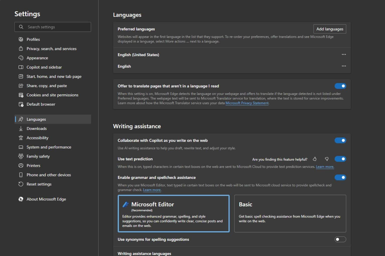Click "Are you finding this feature helpful?" text
The image size is (385, 256).
tap(280, 159)
